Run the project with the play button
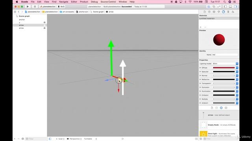Screen dimensions: 252x141 [28, 7]
